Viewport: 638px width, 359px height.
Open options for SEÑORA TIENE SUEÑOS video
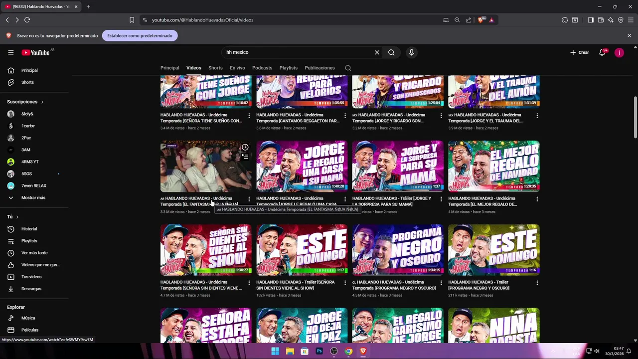249,116
